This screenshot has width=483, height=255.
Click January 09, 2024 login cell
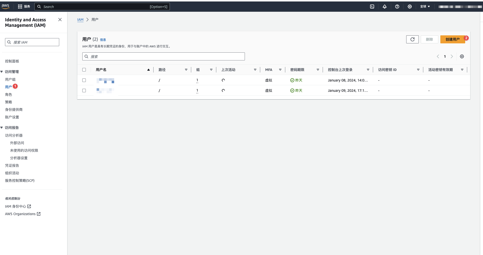(348, 91)
